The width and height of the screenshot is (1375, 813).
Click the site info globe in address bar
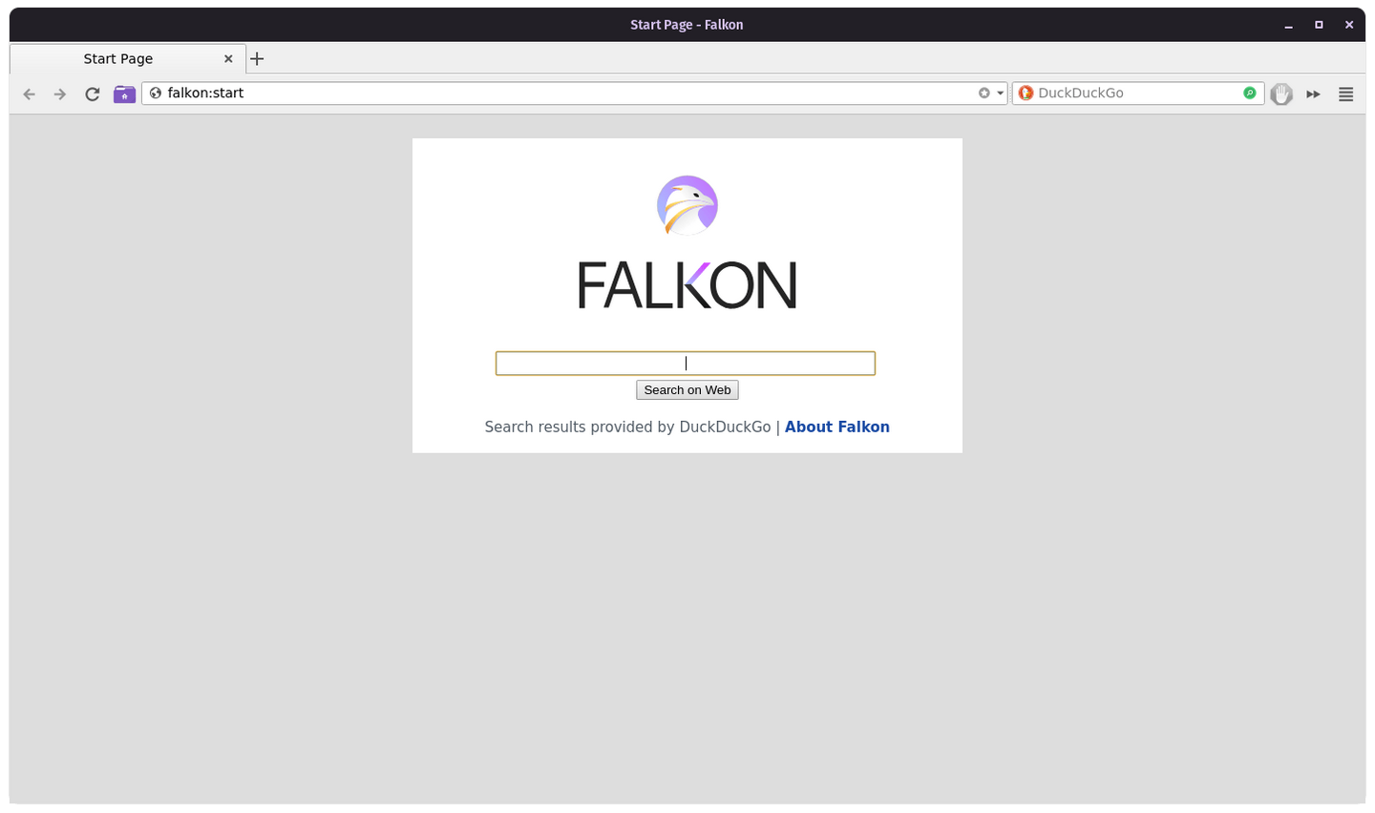click(x=155, y=93)
